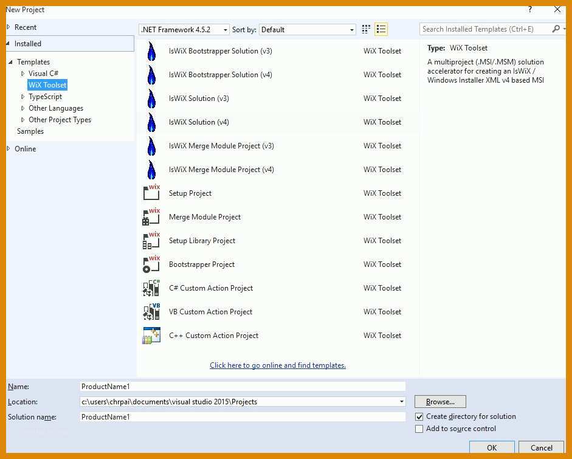Open the Sort by dropdown
Viewport: 572px width, 459px height.
tap(308, 30)
